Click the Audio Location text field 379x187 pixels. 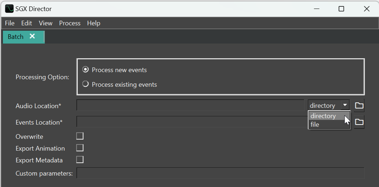click(190, 106)
